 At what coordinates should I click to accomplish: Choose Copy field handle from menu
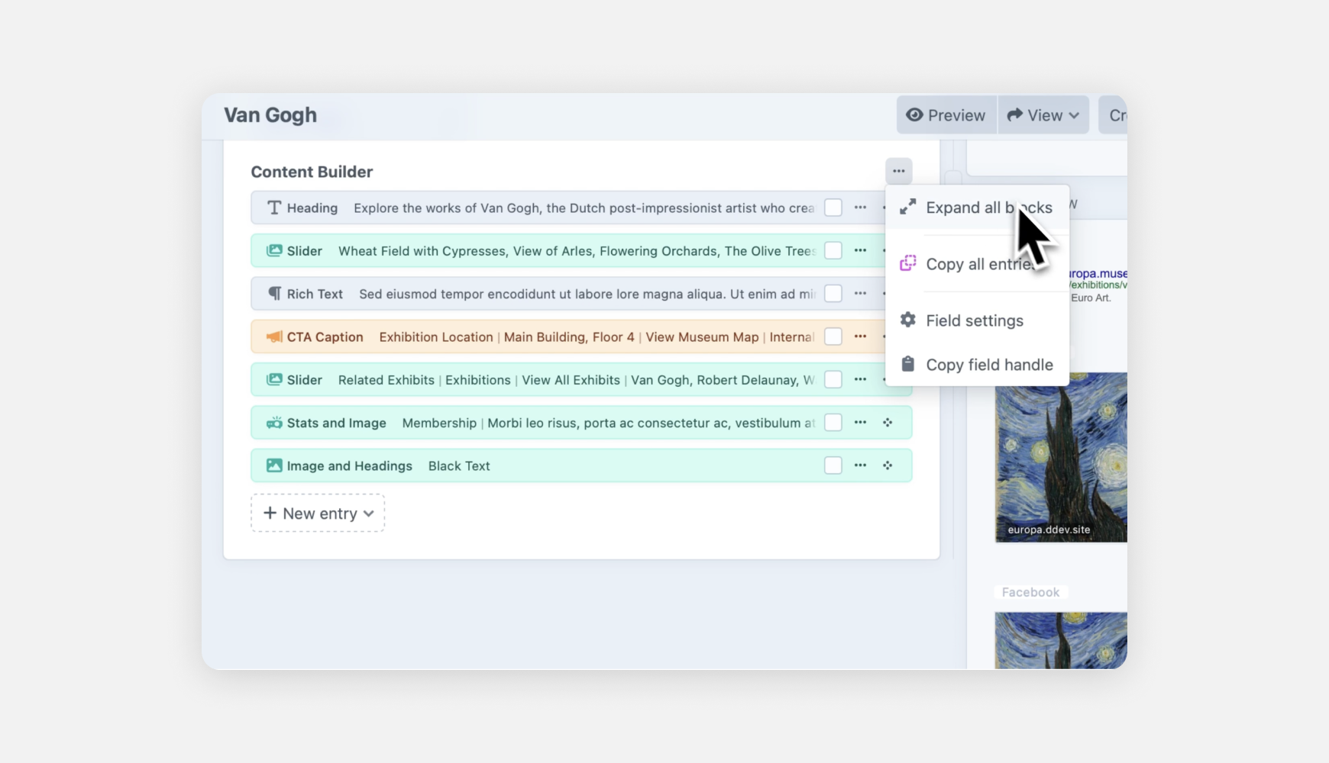(x=977, y=365)
